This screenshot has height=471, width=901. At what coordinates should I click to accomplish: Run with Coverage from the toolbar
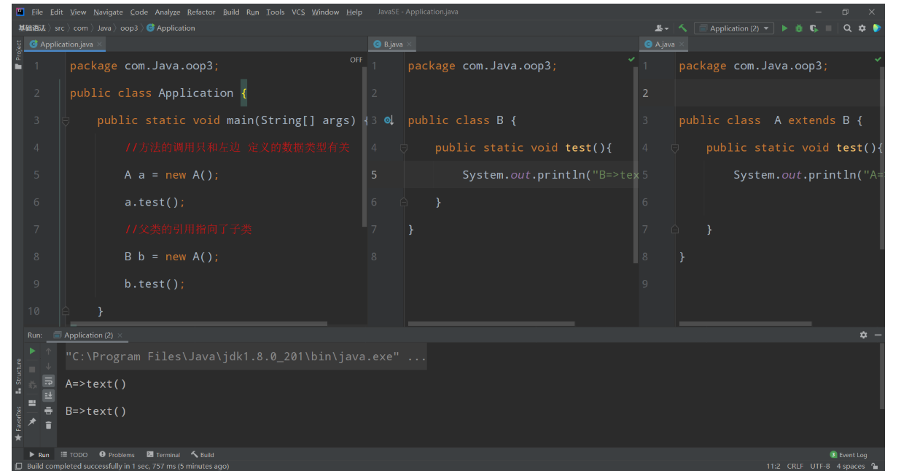coord(814,28)
